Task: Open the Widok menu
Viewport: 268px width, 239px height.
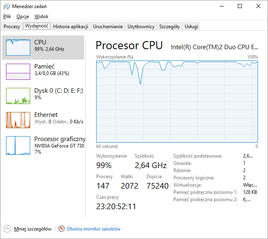Action: click(x=41, y=17)
